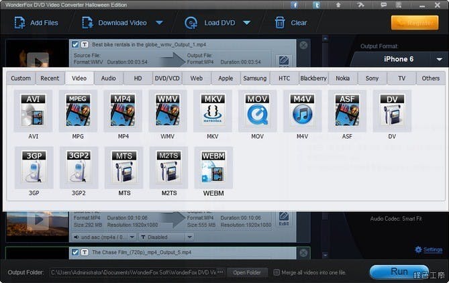Choose the DV camcorder format
Viewport: 449px width, 283px height.
pos(392,111)
